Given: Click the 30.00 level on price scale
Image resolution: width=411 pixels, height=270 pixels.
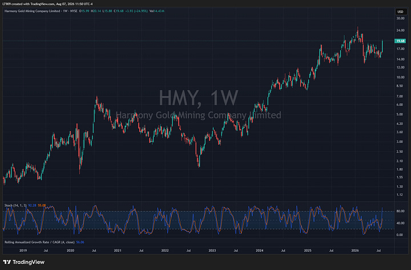Looking at the screenshot, I should click(x=400, y=18).
